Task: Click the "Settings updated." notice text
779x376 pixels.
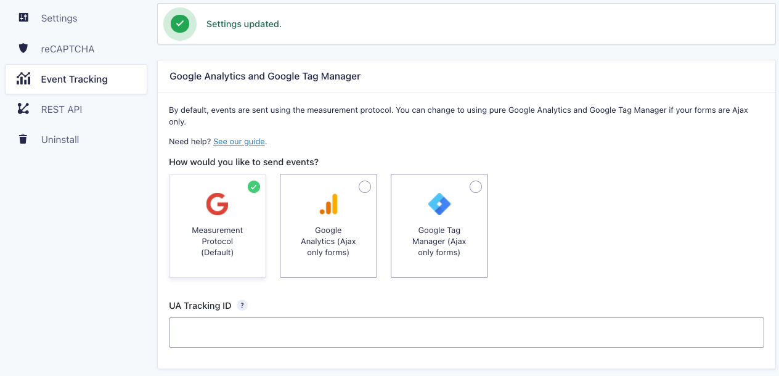Action: tap(243, 24)
